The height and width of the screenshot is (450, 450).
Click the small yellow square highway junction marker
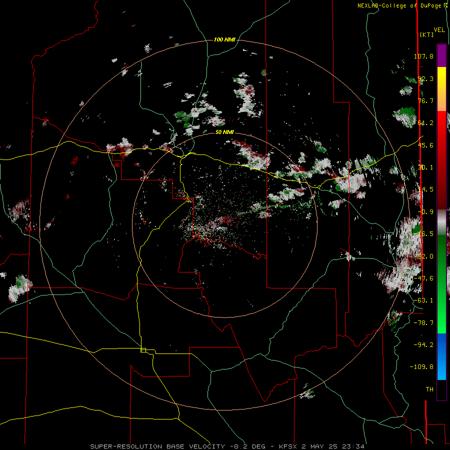[x=143, y=350]
